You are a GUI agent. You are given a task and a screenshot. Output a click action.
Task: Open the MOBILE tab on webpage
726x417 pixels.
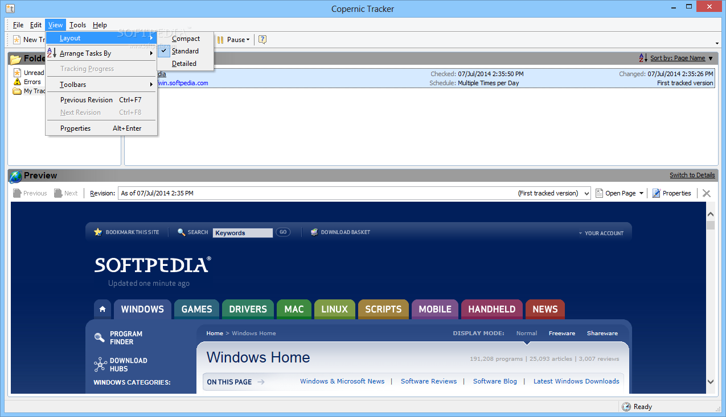click(x=435, y=309)
